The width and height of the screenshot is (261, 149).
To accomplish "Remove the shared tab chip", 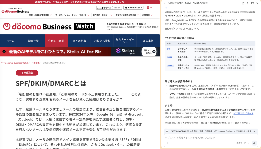I will pyautogui.click(x=254, y=131).
